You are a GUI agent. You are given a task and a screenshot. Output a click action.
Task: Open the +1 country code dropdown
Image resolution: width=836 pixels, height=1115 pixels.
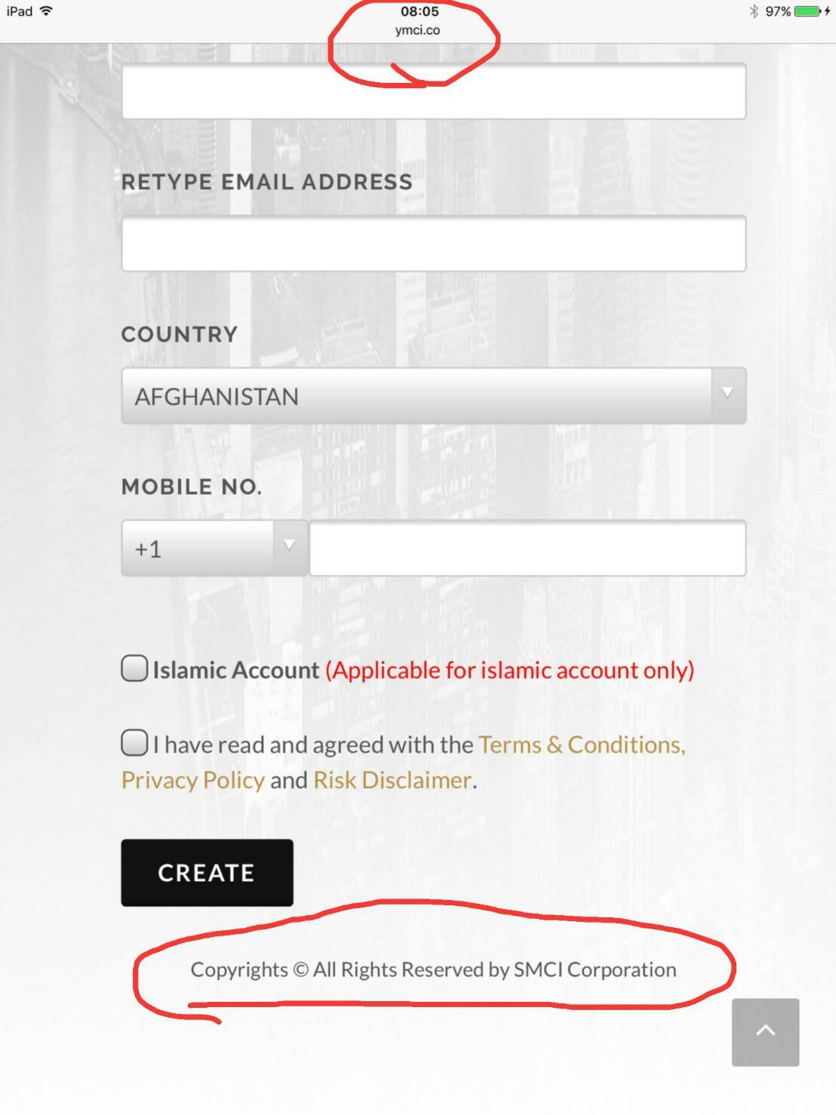pos(214,548)
